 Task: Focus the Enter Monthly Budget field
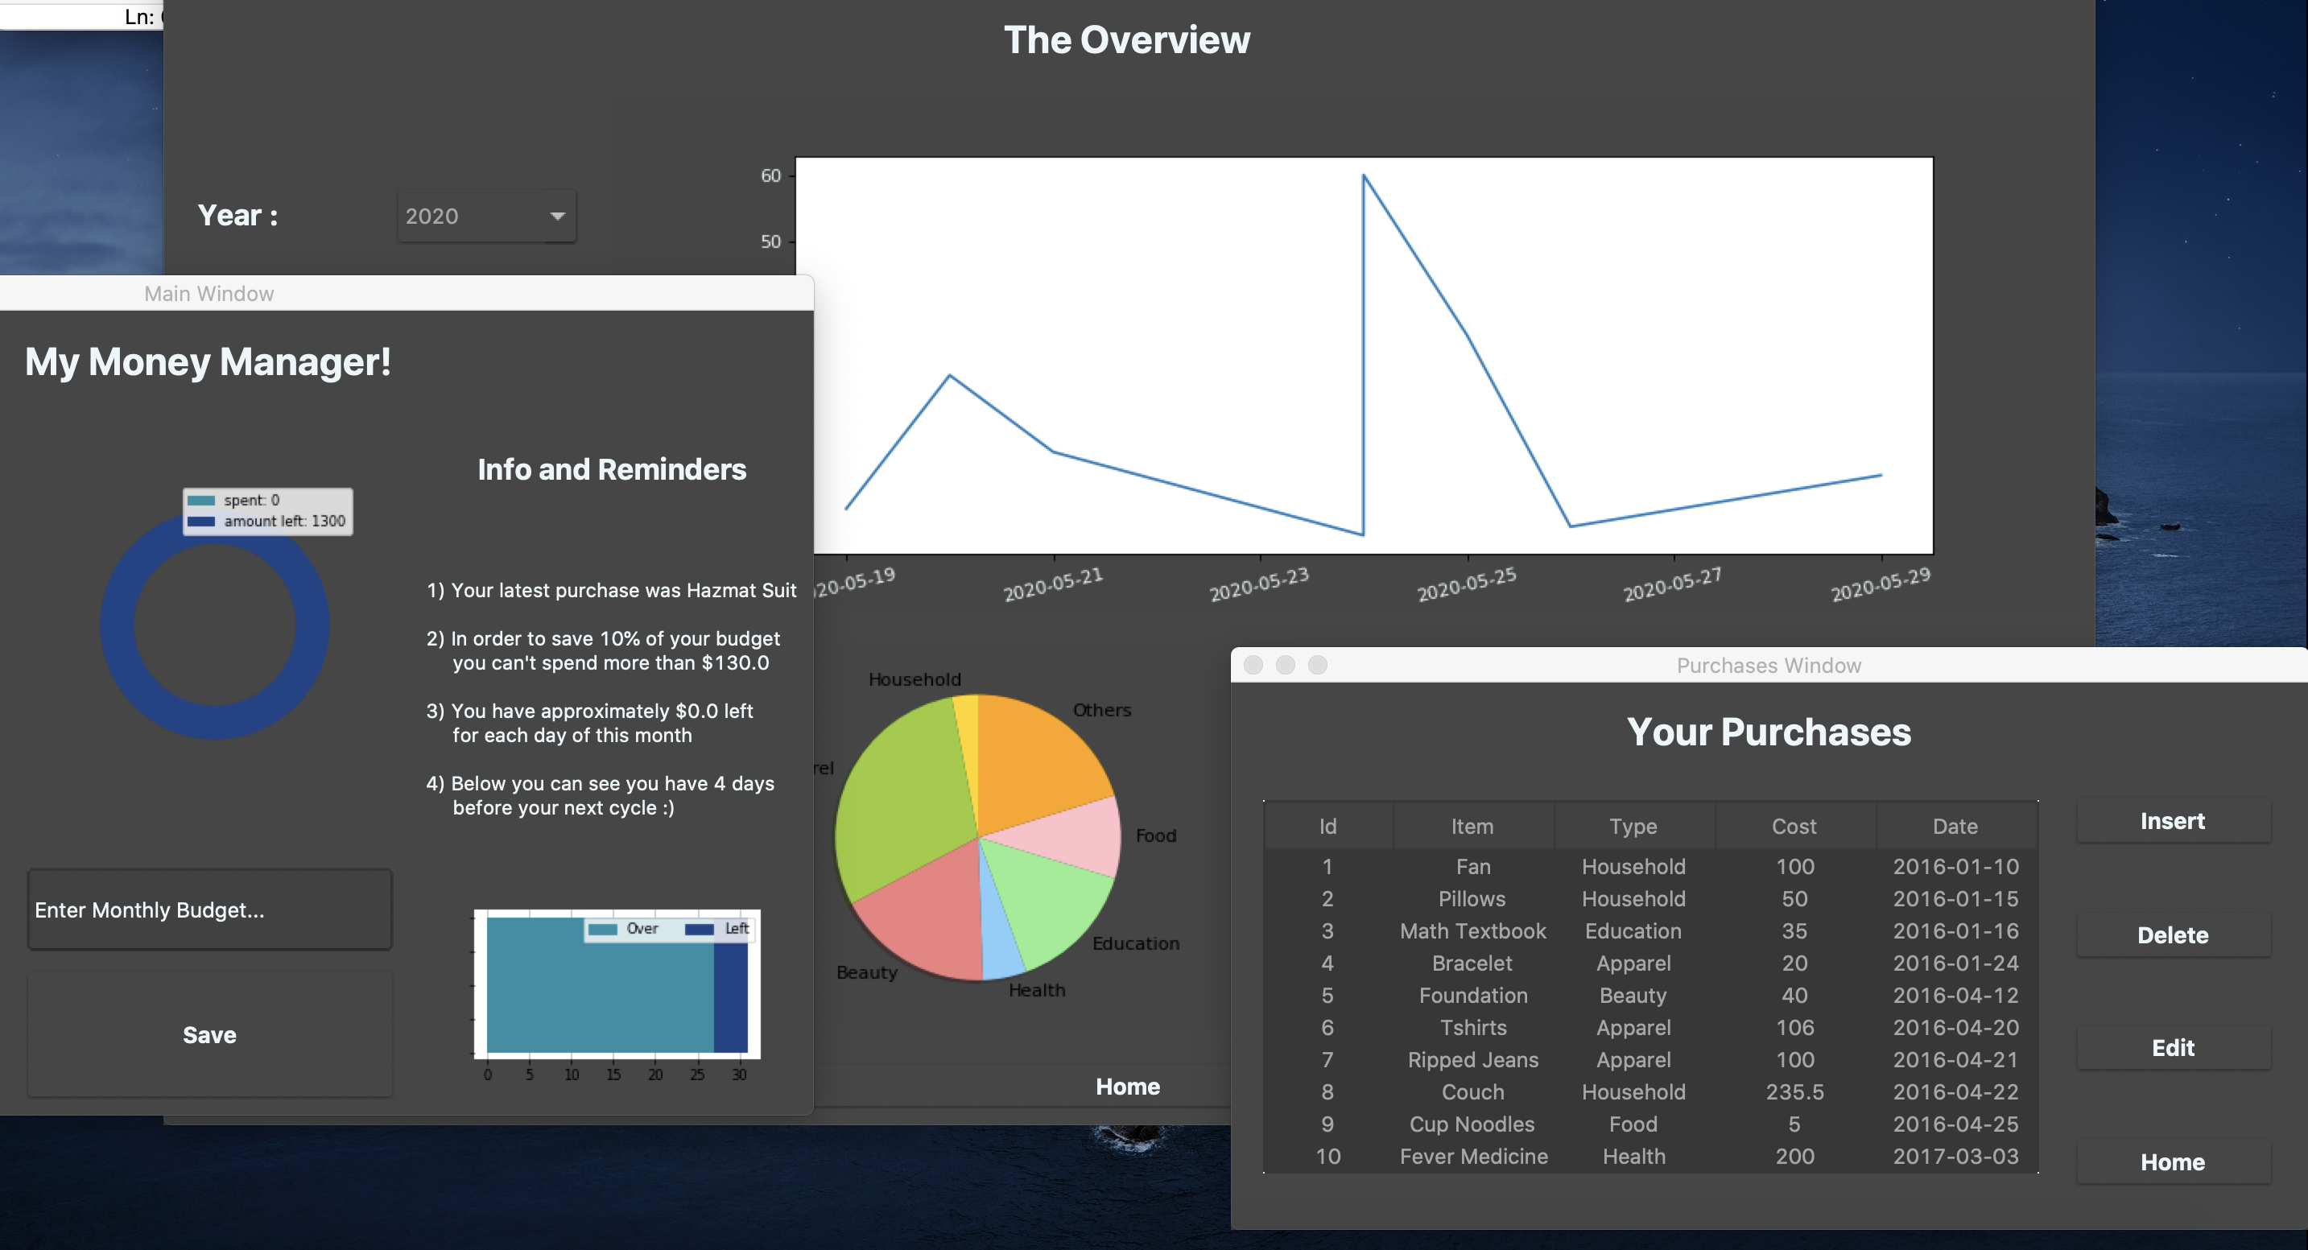pos(209,910)
